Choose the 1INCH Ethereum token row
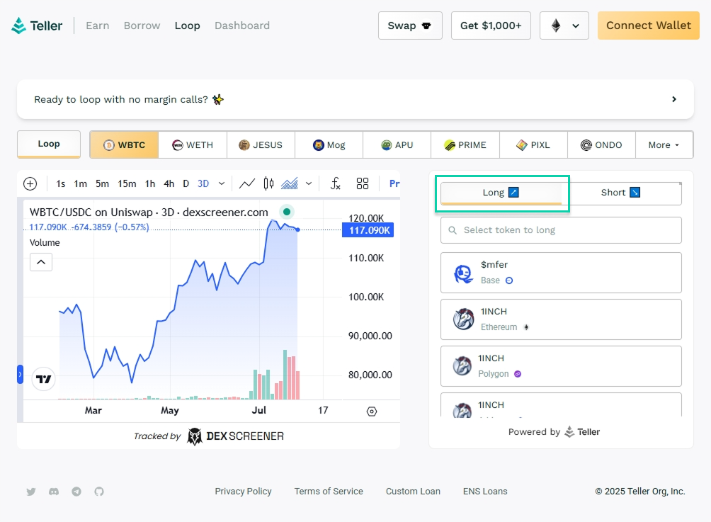Screen dimensions: 711x522 coord(561,319)
